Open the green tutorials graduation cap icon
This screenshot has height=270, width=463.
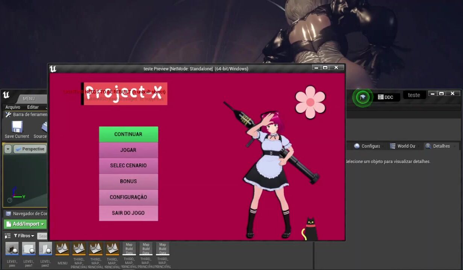tap(363, 97)
